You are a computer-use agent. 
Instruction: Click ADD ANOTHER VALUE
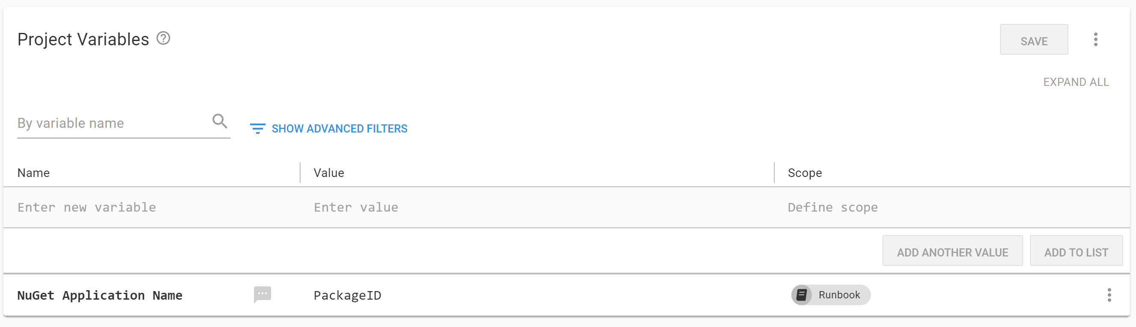(x=952, y=251)
